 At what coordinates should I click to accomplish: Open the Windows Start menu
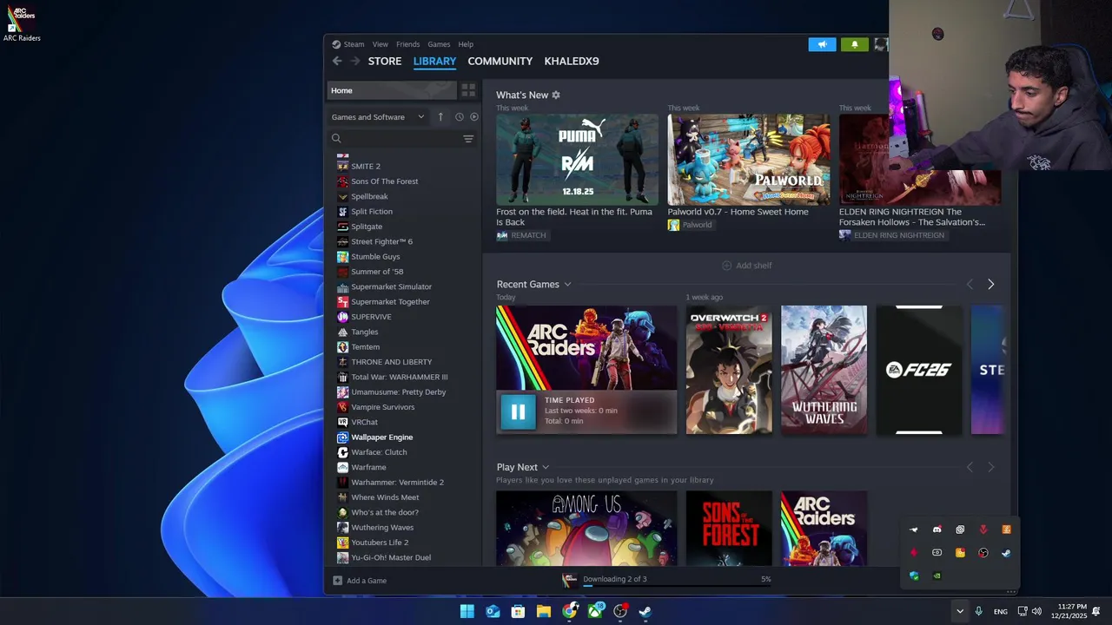[467, 611]
